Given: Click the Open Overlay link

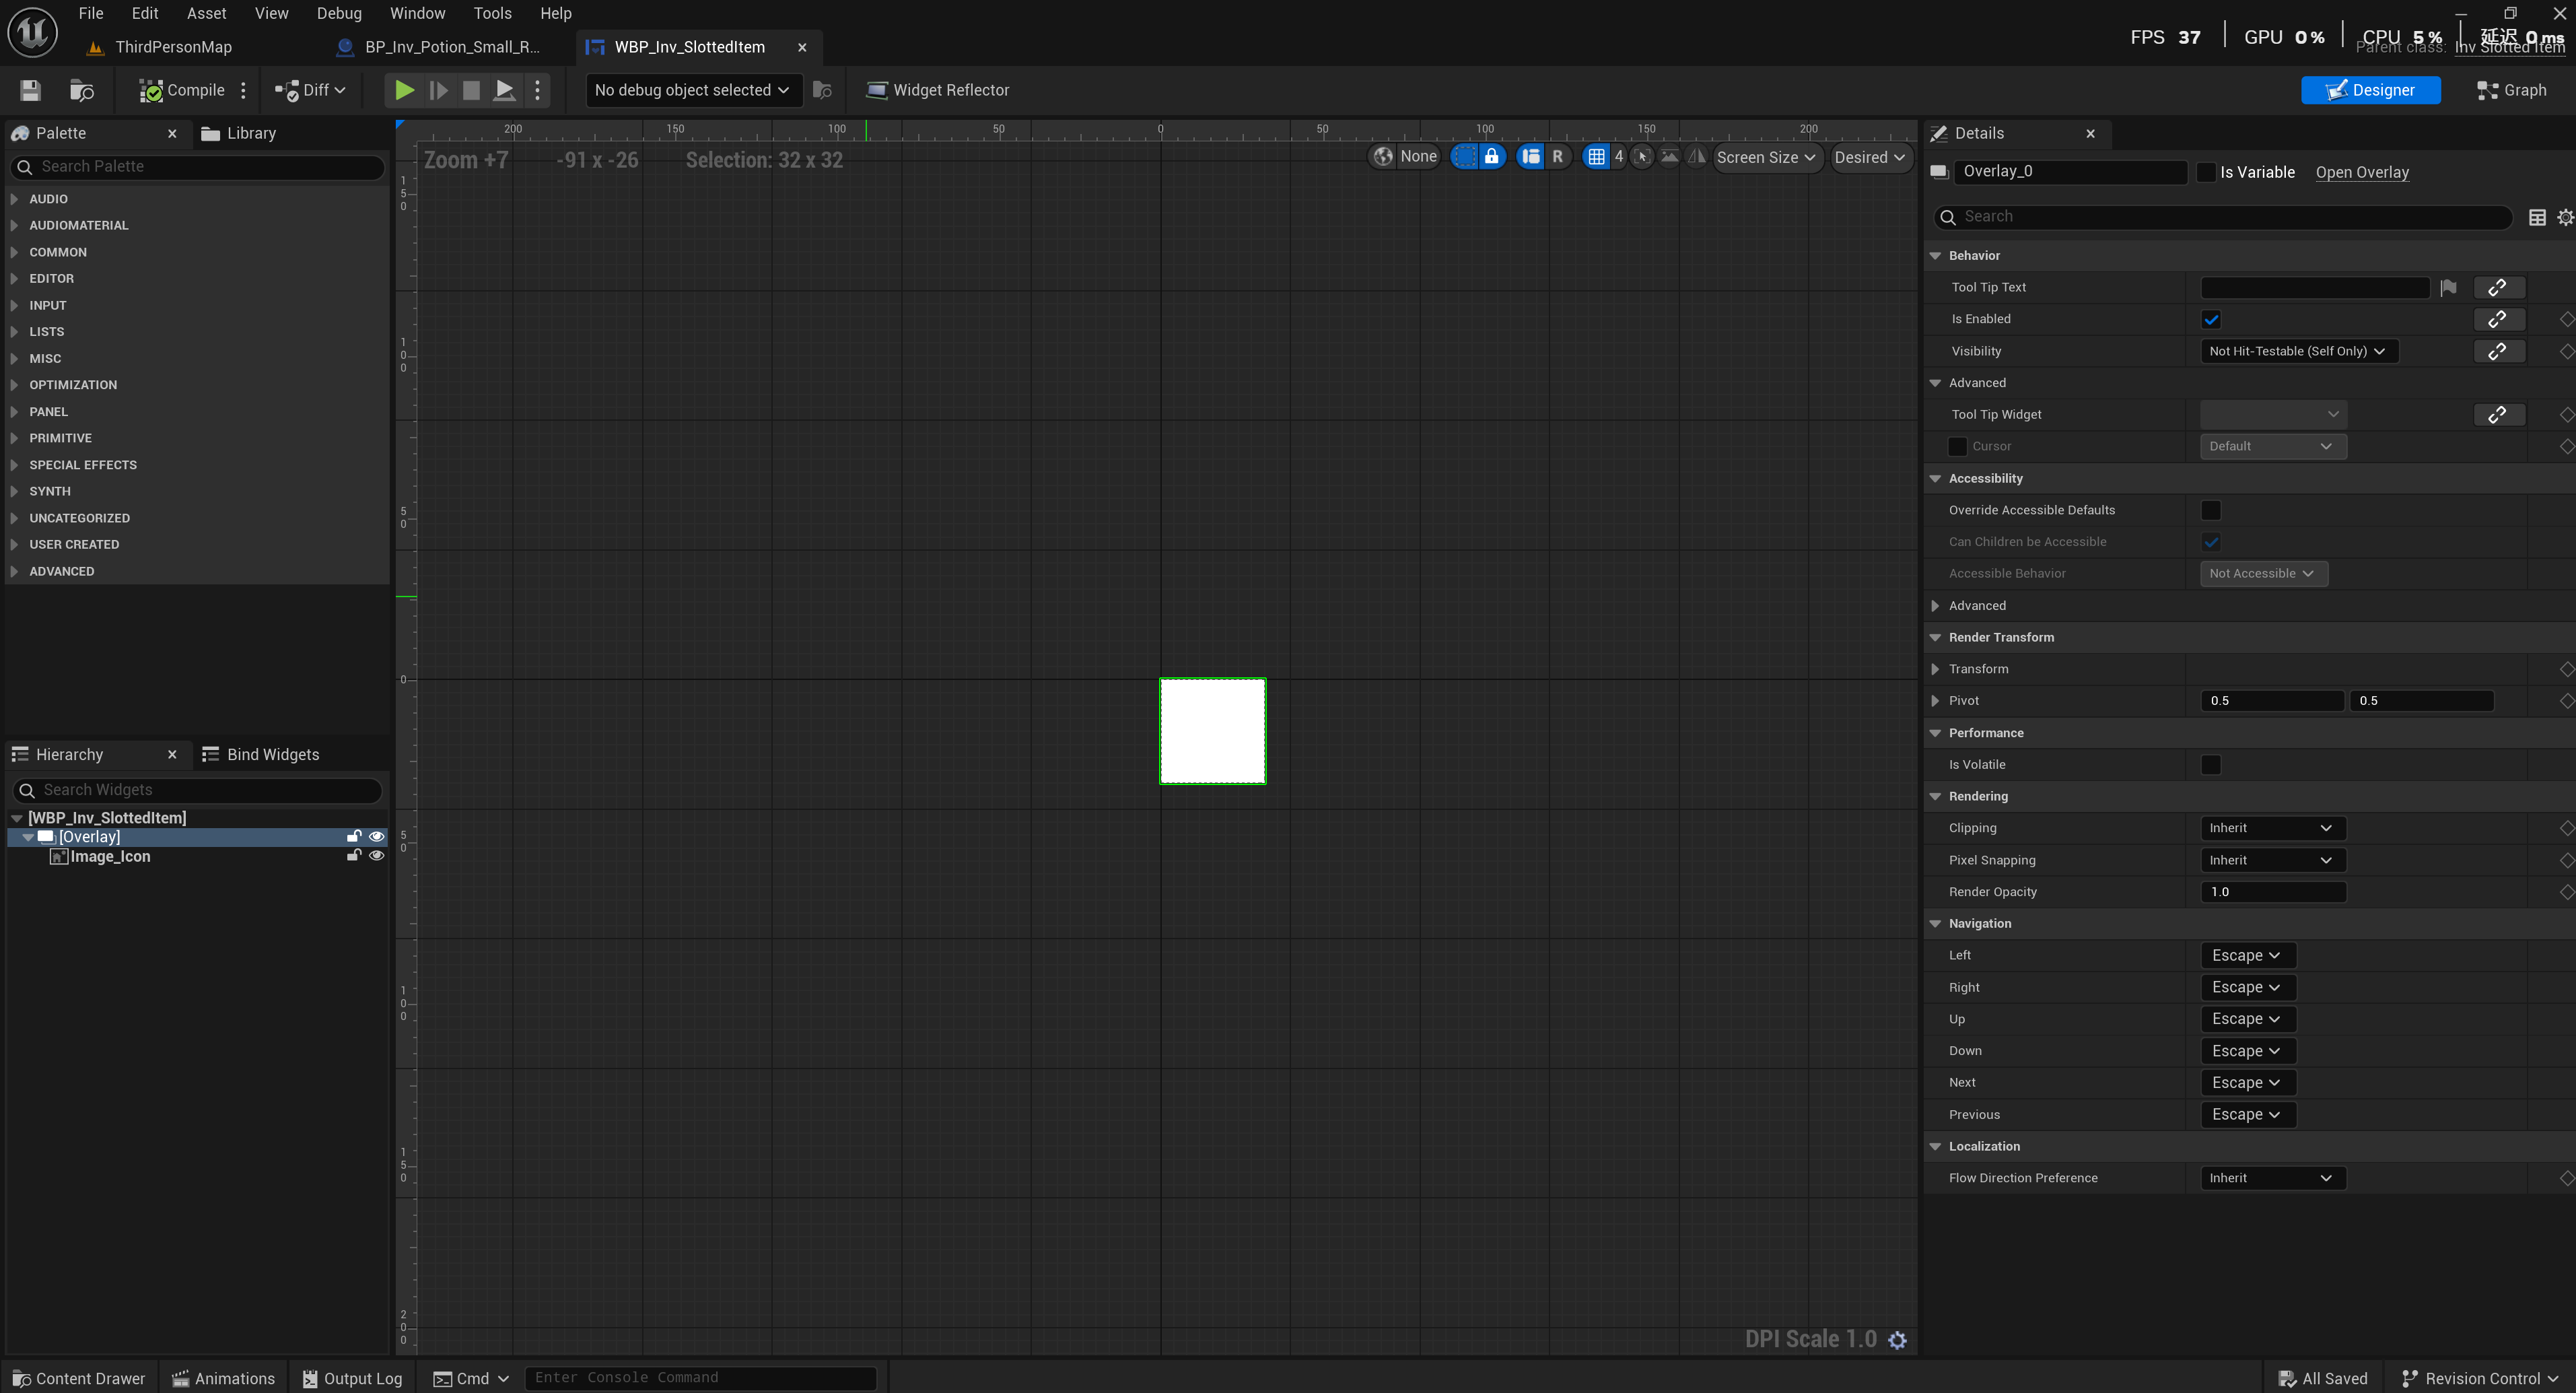Looking at the screenshot, I should 2362,172.
